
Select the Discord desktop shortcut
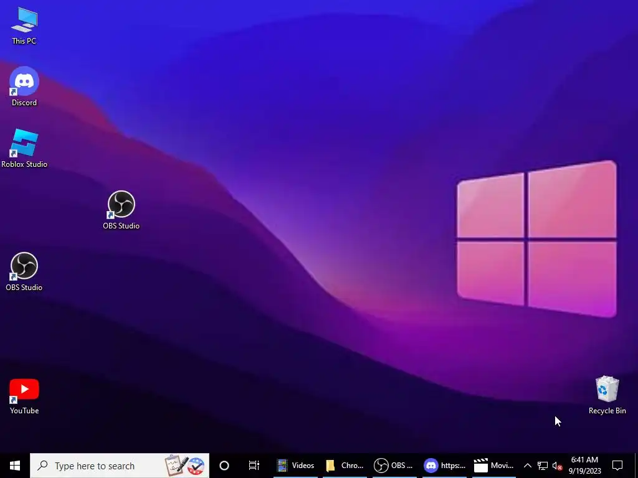24,87
